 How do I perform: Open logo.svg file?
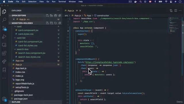pyautogui.click(x=20, y=80)
